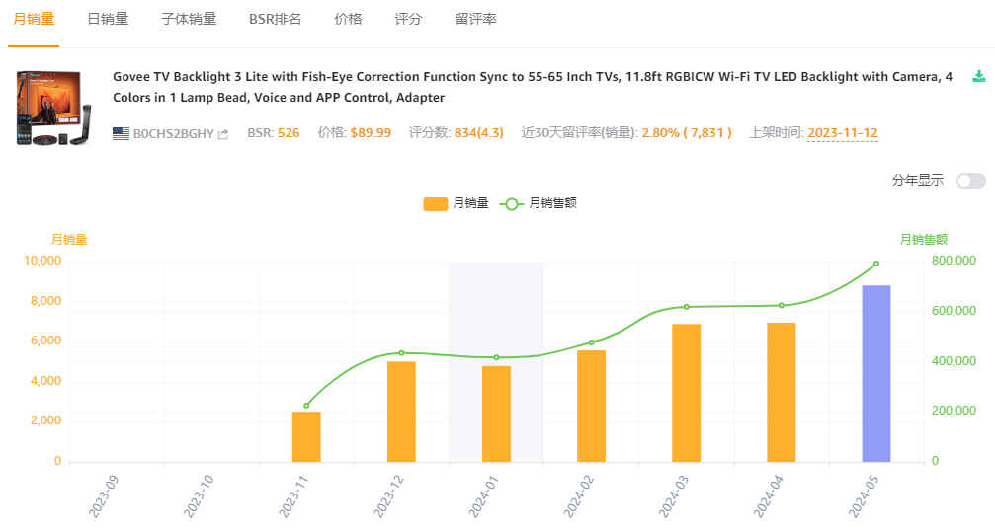This screenshot has height=532, width=995.
Task: Click the 2023-11 revenue line point
Action: [x=306, y=406]
